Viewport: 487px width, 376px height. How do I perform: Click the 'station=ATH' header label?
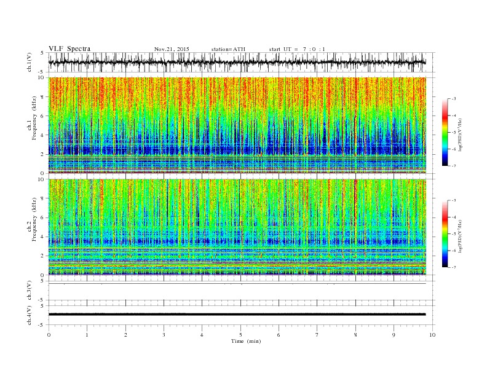click(x=228, y=49)
